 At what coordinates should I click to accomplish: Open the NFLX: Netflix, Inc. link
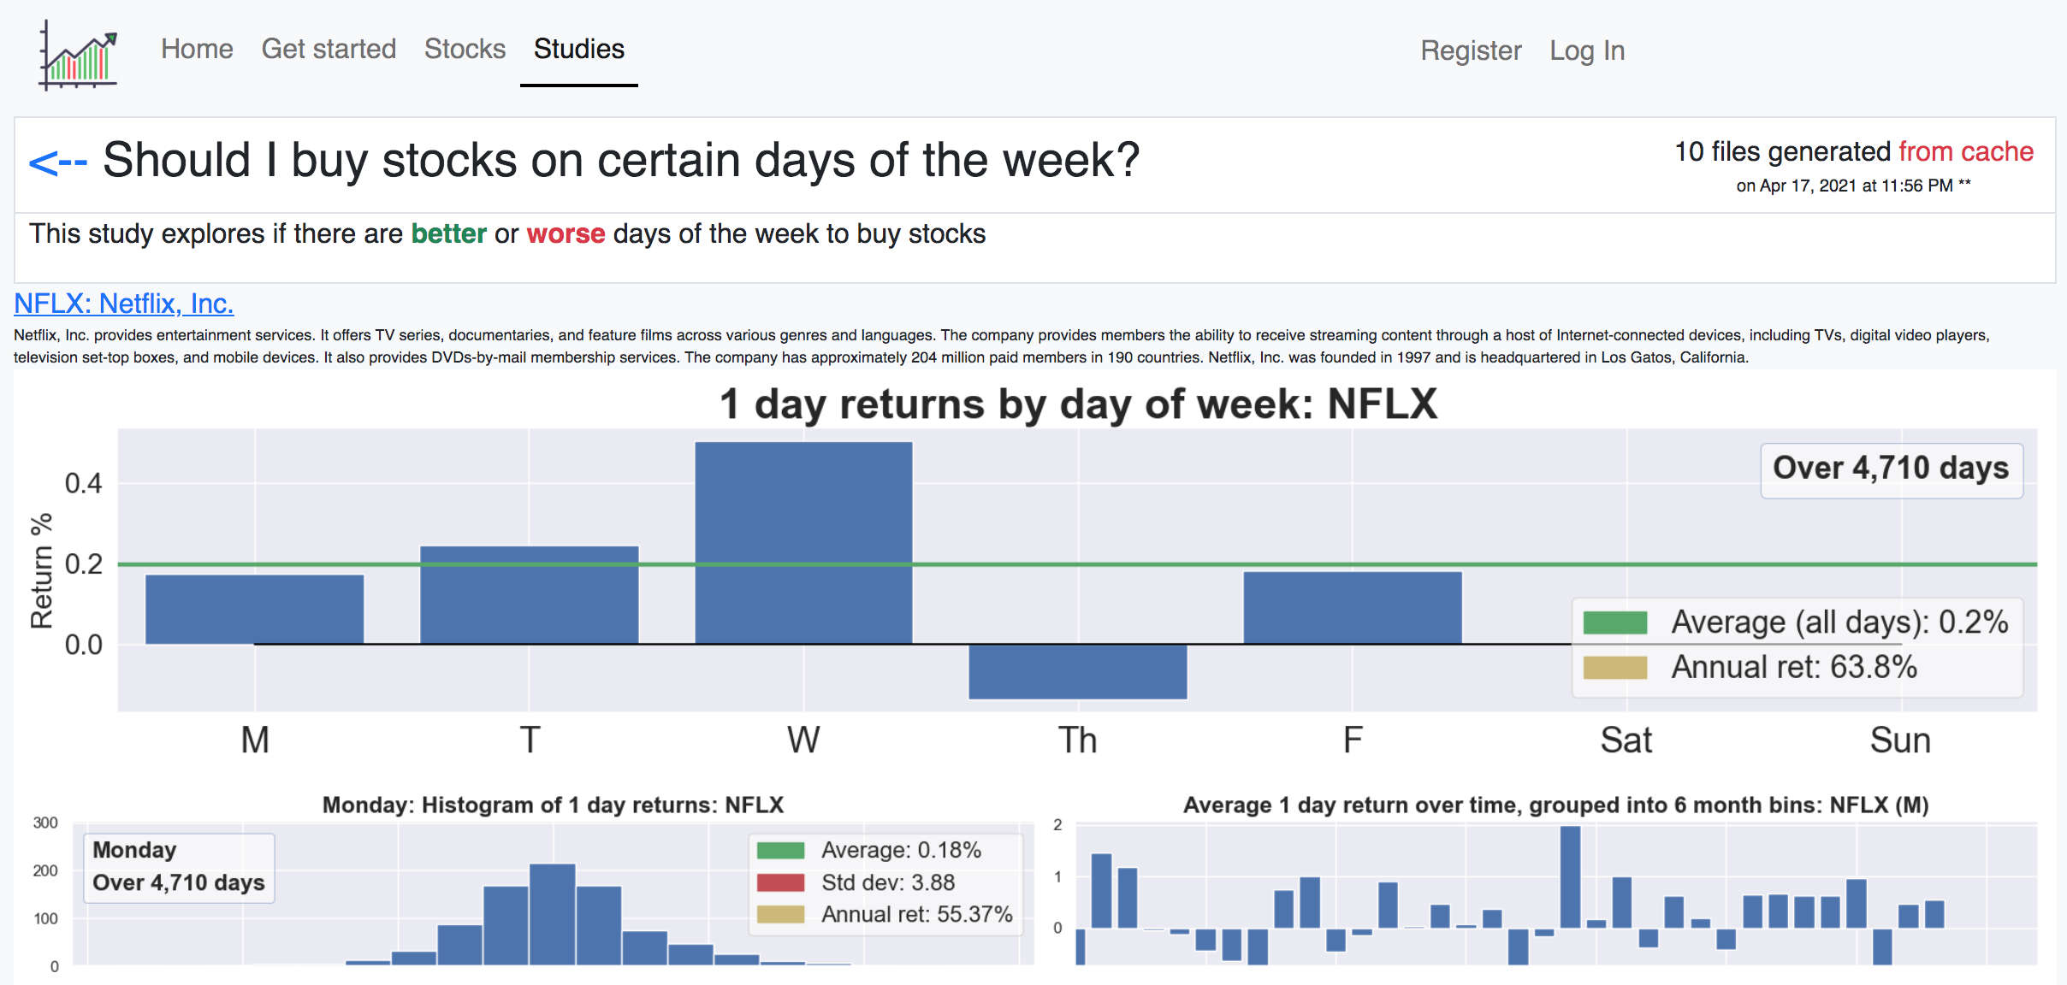point(124,303)
